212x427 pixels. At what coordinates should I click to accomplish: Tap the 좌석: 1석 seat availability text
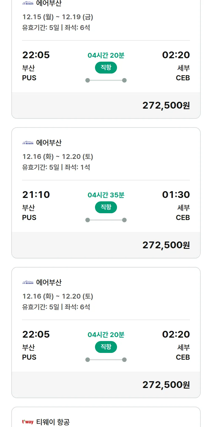(x=77, y=167)
